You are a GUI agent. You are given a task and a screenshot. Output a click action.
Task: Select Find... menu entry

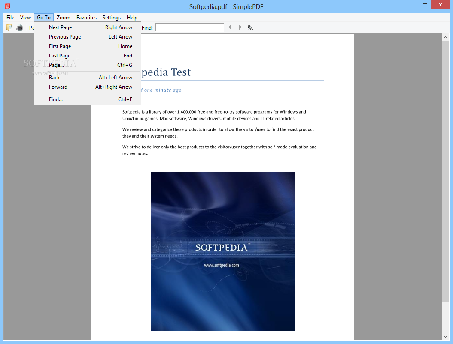(x=88, y=99)
